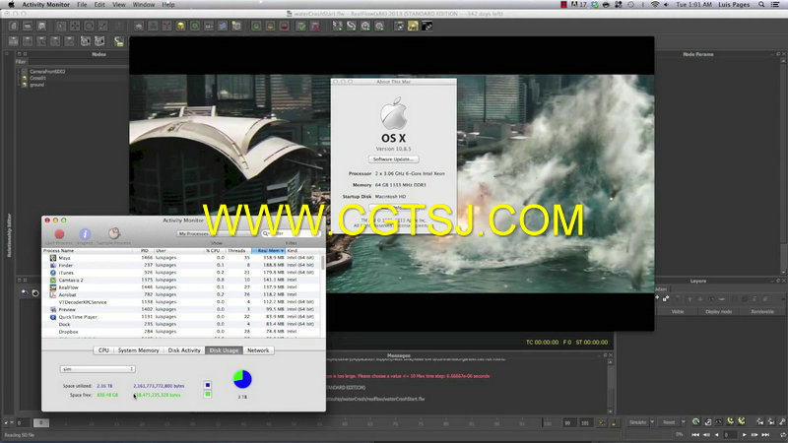Click the toolbar icon with red cross

coord(315,26)
